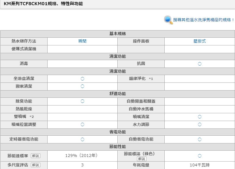Click the circle mark for 自動省電功能
Image resolution: width=235 pixels, height=169 pixels.
tap(200, 139)
